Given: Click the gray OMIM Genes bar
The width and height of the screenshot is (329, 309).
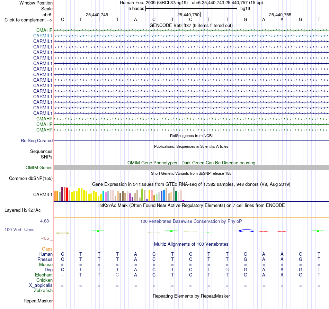Looking at the screenshot, I should tap(191, 168).
